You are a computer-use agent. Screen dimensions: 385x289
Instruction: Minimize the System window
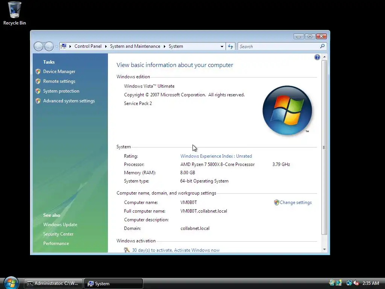point(299,37)
